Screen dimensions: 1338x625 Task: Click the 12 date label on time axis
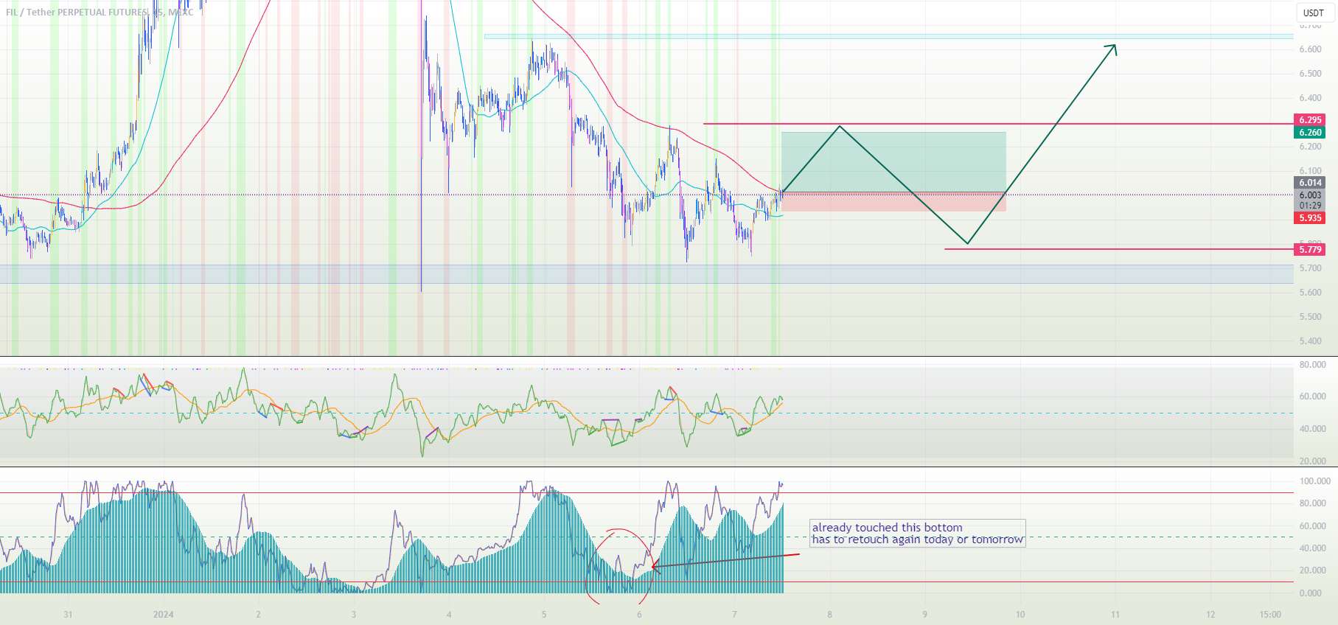(1210, 615)
